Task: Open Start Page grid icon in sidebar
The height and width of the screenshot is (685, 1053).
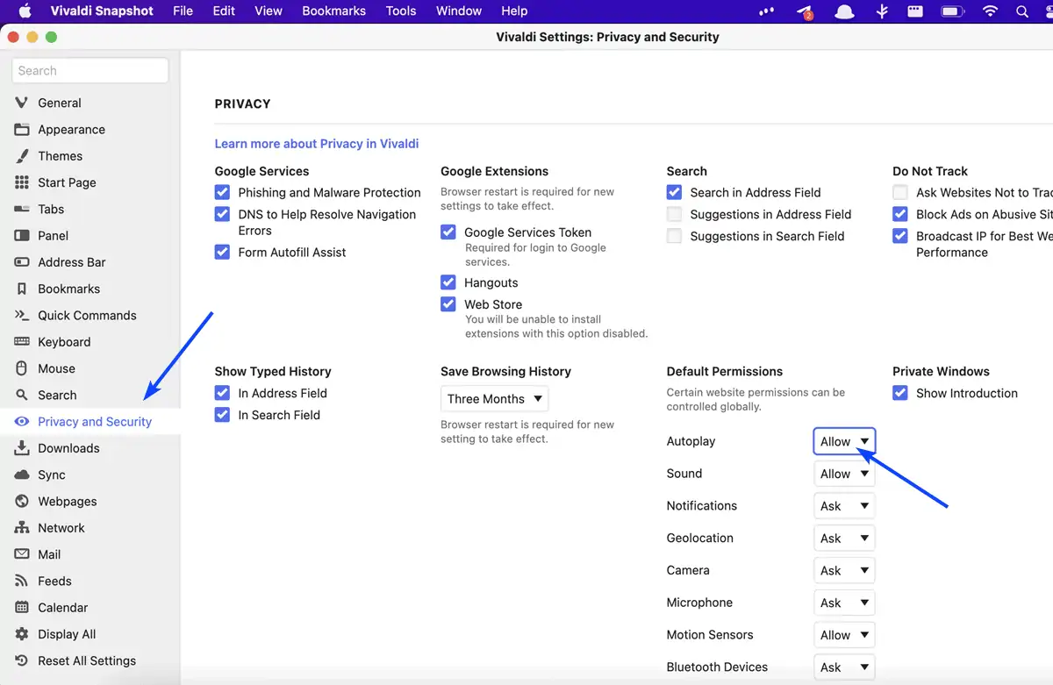Action: [22, 182]
